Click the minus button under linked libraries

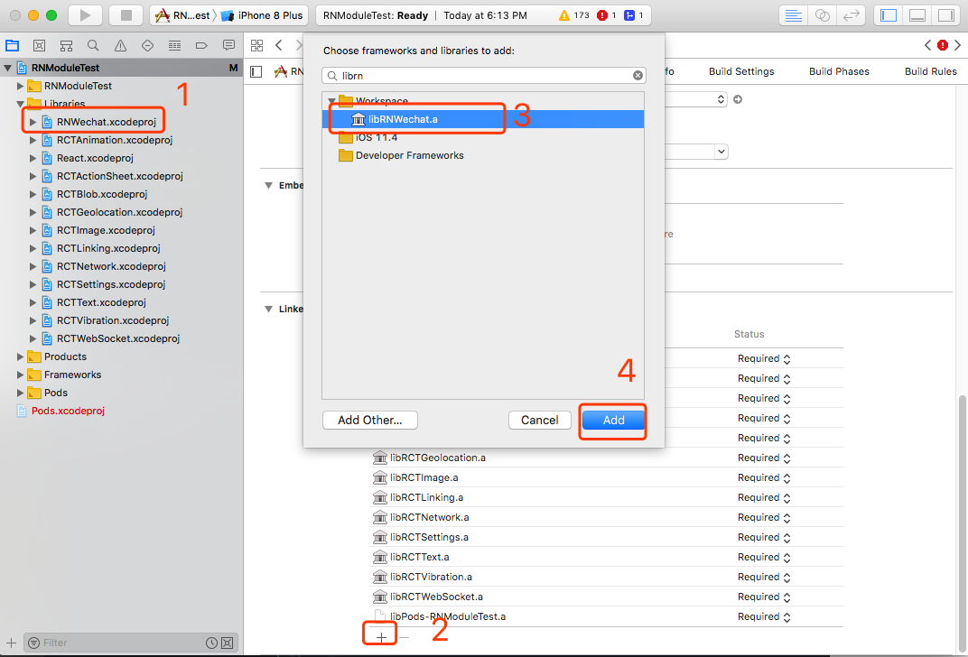coord(405,637)
